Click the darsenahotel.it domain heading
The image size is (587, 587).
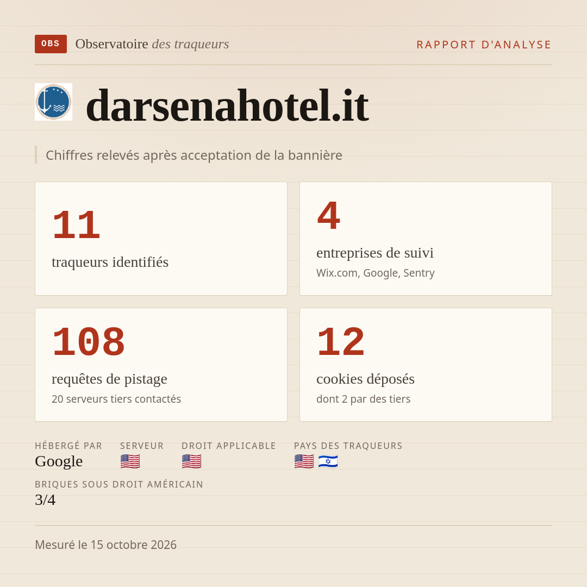227,105
